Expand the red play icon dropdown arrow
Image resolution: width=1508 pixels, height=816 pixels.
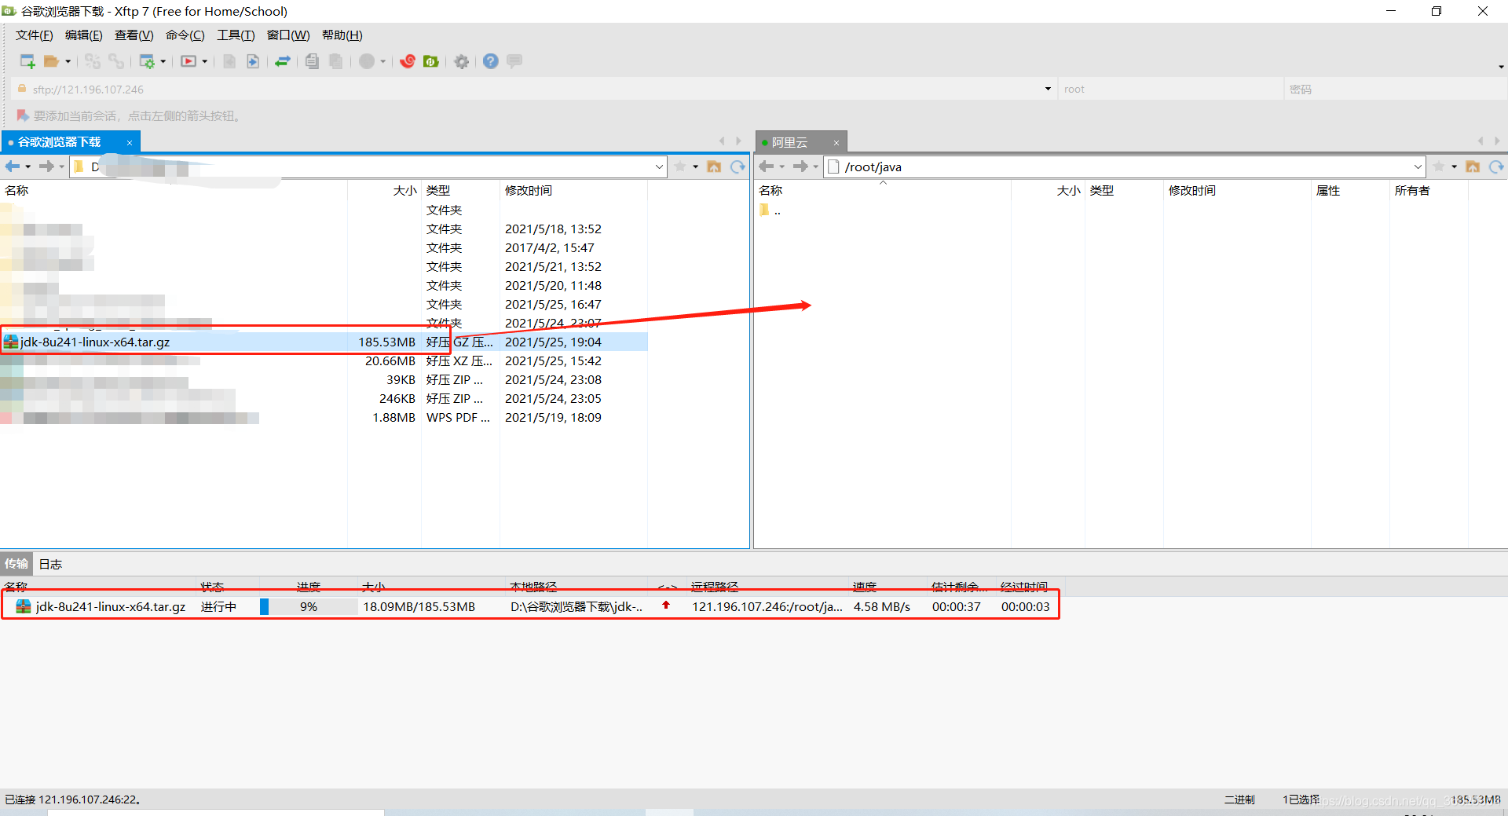pyautogui.click(x=204, y=61)
